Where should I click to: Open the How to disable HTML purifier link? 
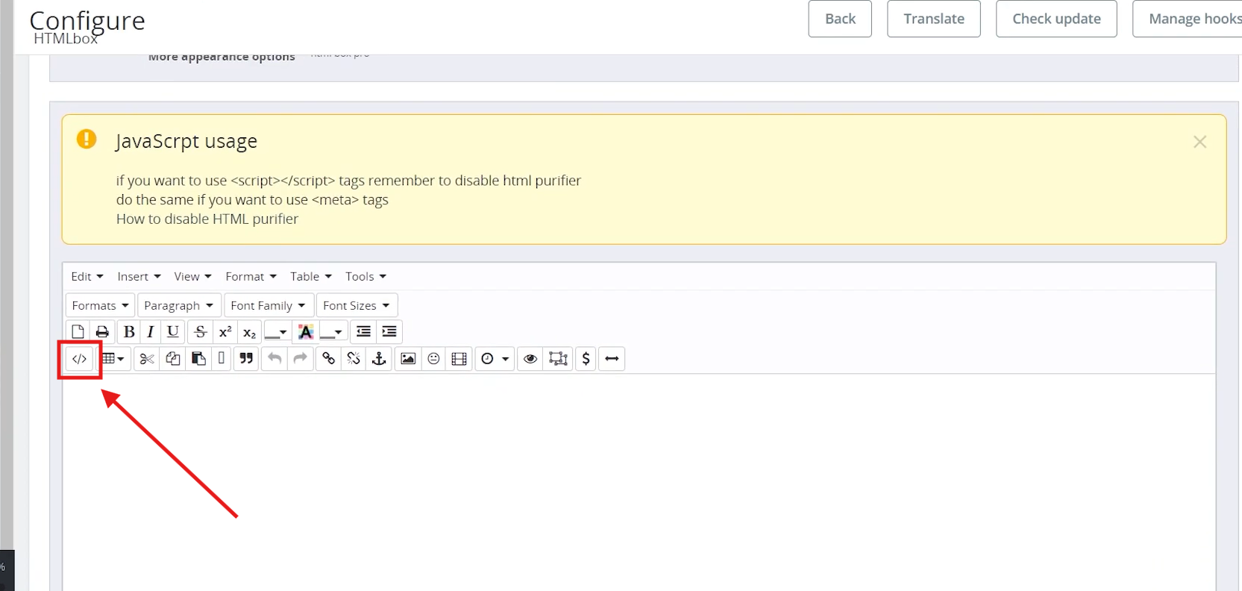tap(207, 219)
